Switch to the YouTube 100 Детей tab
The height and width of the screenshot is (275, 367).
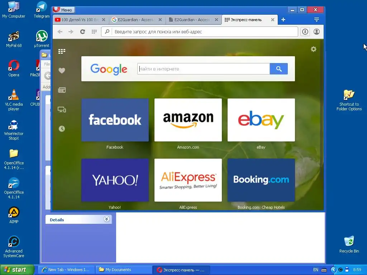click(80, 20)
